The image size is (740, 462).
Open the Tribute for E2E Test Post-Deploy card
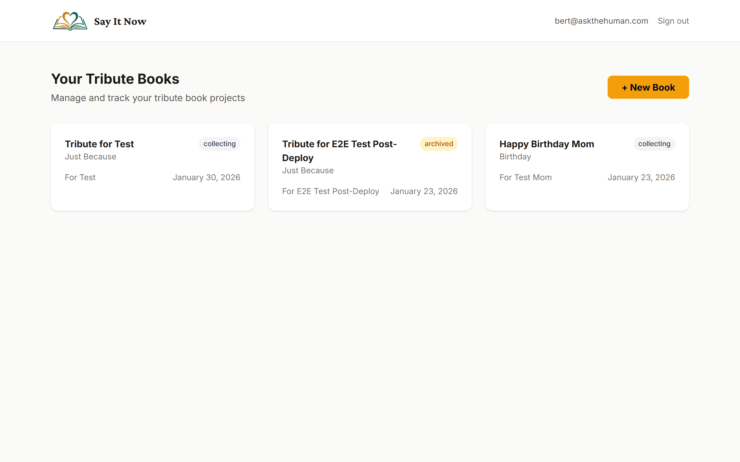pos(370,167)
